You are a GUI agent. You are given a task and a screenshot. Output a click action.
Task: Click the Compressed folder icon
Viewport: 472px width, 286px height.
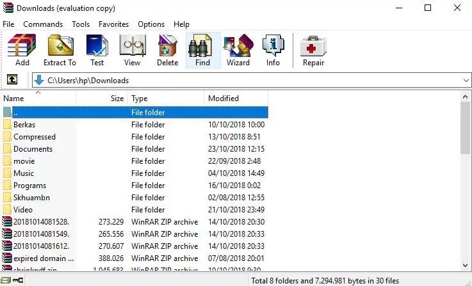[7, 136]
